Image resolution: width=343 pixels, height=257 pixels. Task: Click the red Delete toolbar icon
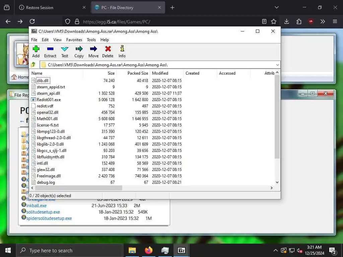108,49
